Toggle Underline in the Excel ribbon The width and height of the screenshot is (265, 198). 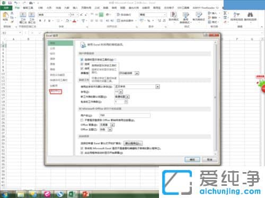49,21
